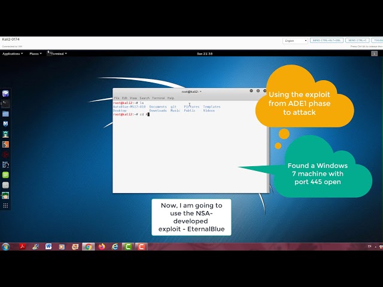Click the SEND CTRL+C button
383x287 pixels.
357,41
